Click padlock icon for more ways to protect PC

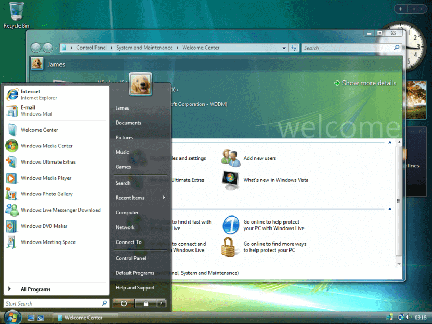pyautogui.click(x=228, y=247)
